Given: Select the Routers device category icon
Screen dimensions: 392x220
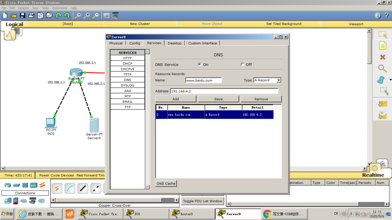Looking at the screenshot, I should tap(8, 185).
